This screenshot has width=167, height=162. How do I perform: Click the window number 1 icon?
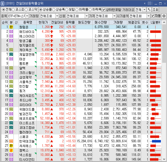3,4
